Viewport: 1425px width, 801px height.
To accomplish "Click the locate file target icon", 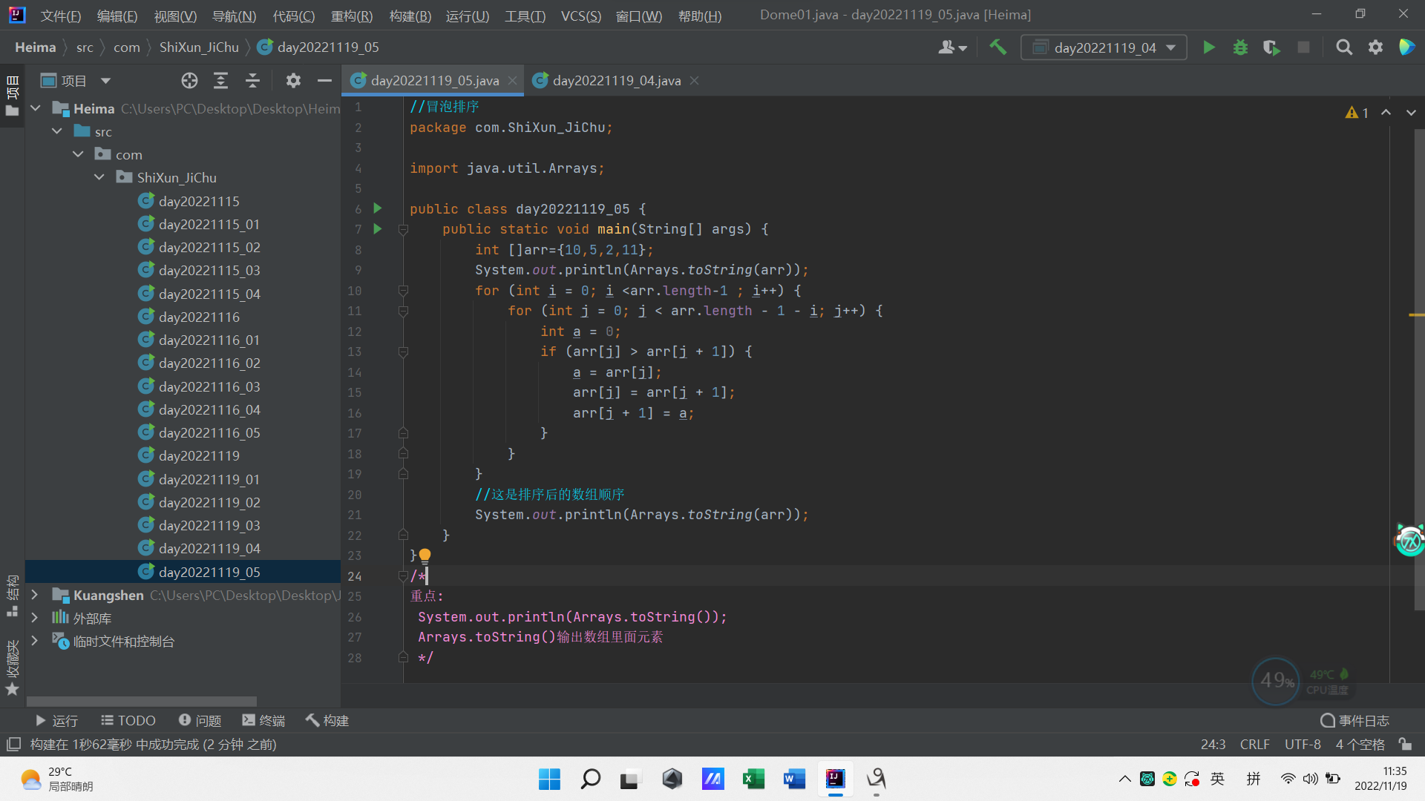I will pos(189,81).
